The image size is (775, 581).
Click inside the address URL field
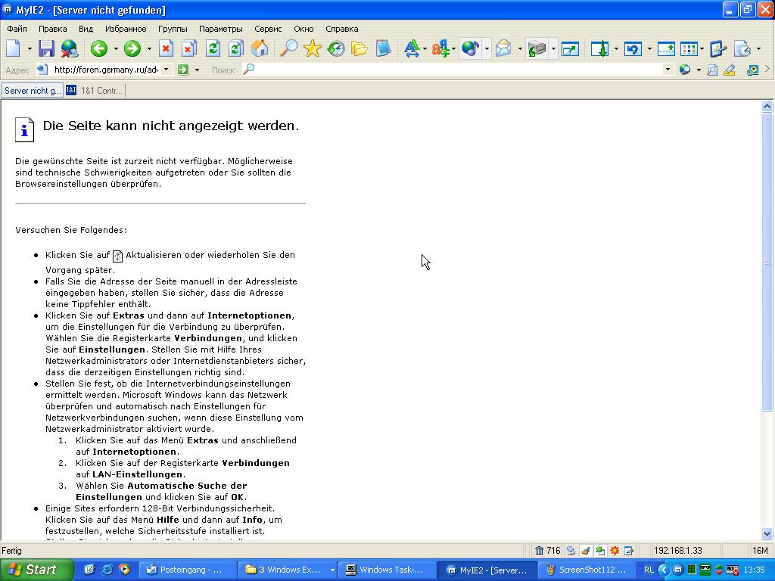point(106,70)
